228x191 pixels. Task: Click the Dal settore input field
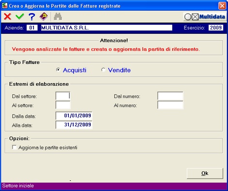coord(63,96)
